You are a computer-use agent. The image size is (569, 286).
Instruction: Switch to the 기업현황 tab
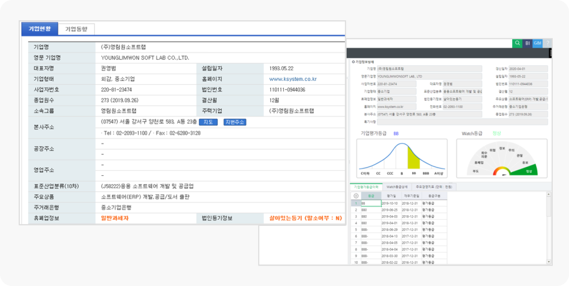[40, 29]
